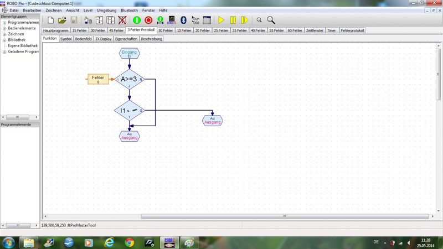Open the Bluetooth menu
The width and height of the screenshot is (443, 249).
click(129, 10)
